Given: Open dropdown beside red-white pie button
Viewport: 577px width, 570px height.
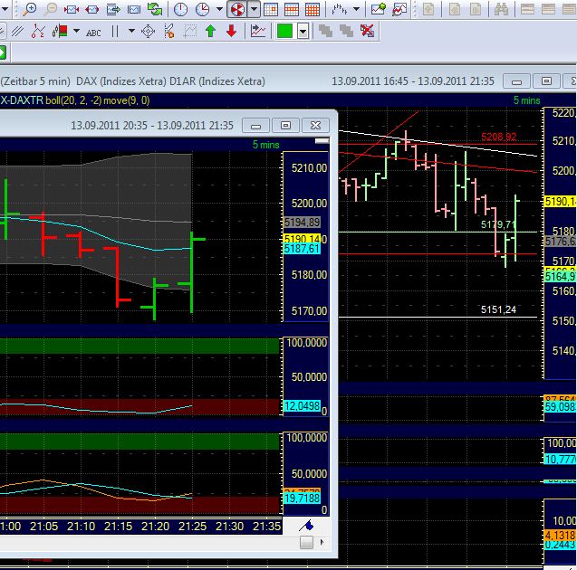Looking at the screenshot, I should [254, 9].
